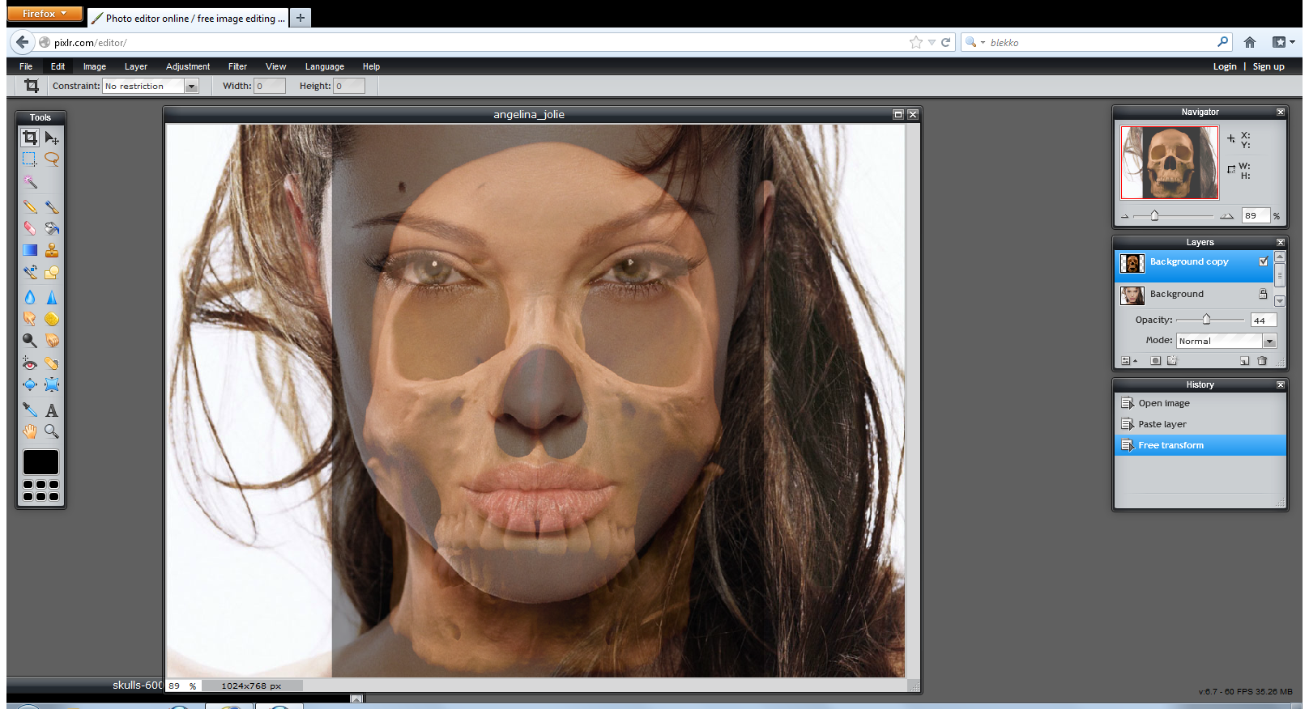The height and width of the screenshot is (709, 1309).
Task: Click the black foreground color swatch
Action: [41, 462]
